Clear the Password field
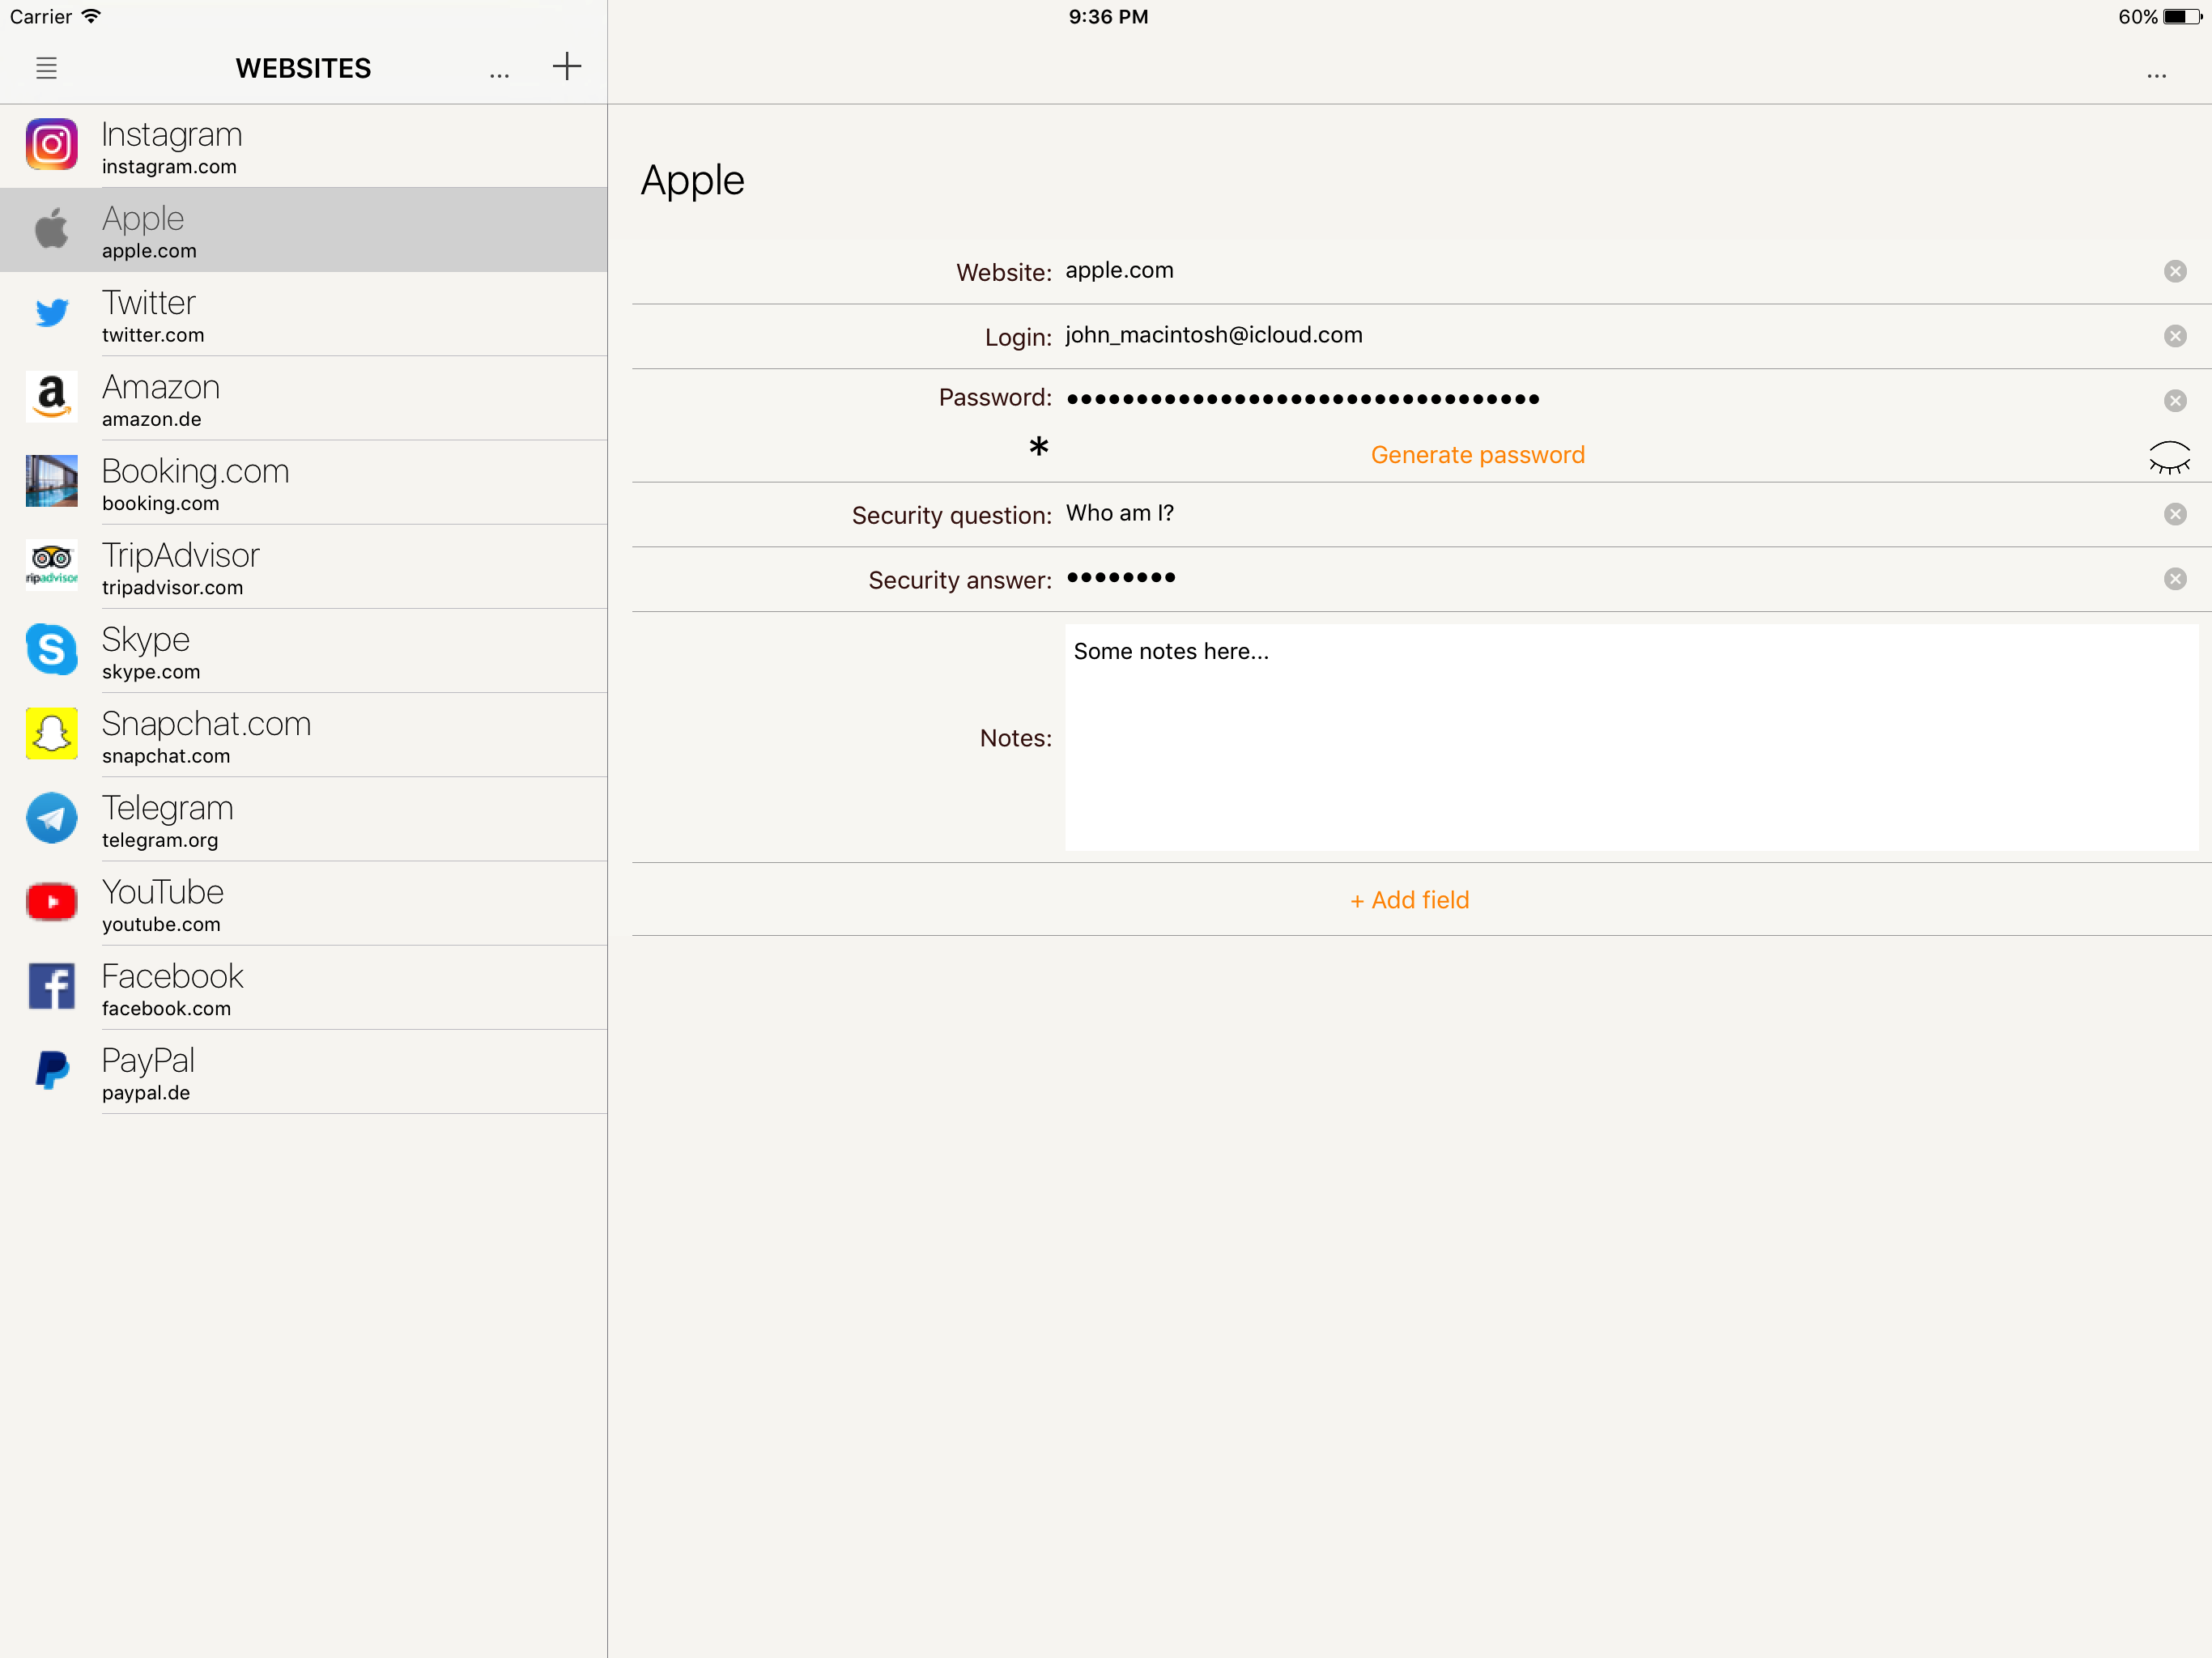This screenshot has height=1658, width=2212. [2175, 401]
